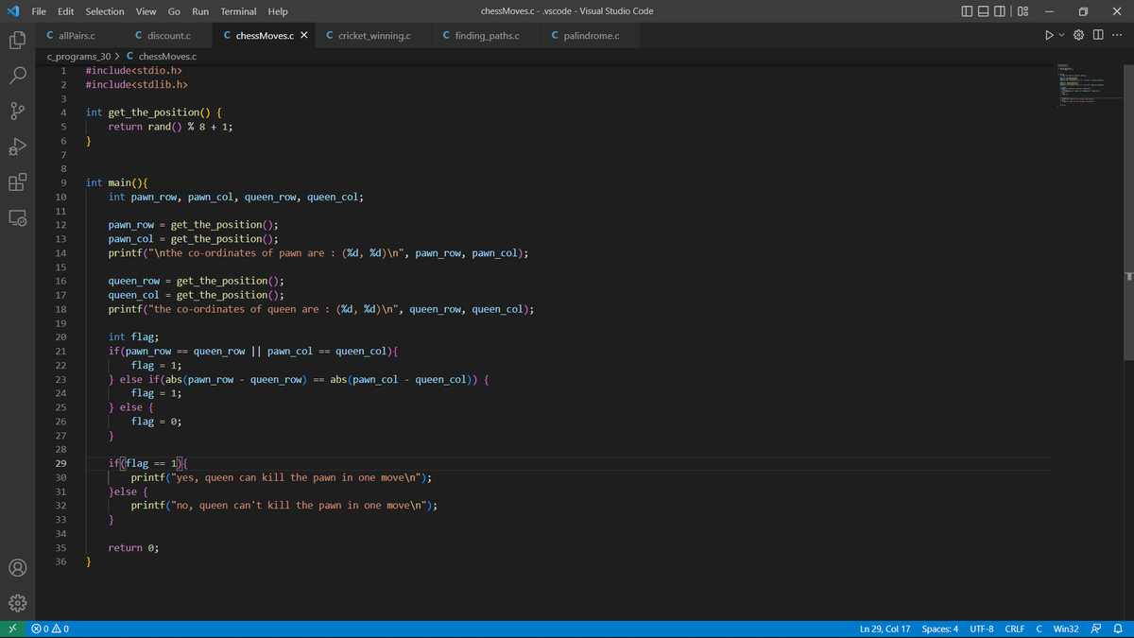Select language mode C in status bar
This screenshot has width=1134, height=638.
(x=1039, y=629)
